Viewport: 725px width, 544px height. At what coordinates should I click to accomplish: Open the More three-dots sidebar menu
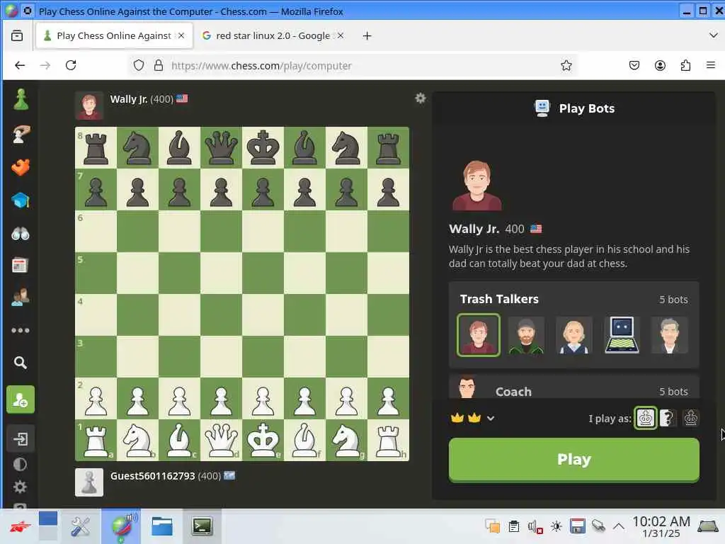coord(21,330)
